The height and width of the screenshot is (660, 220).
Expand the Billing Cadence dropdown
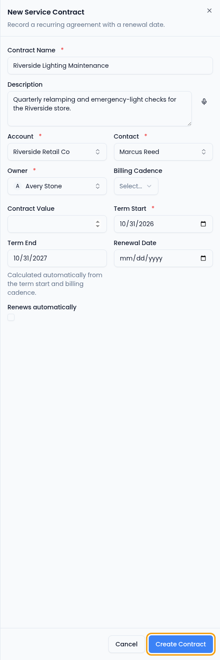pos(136,186)
